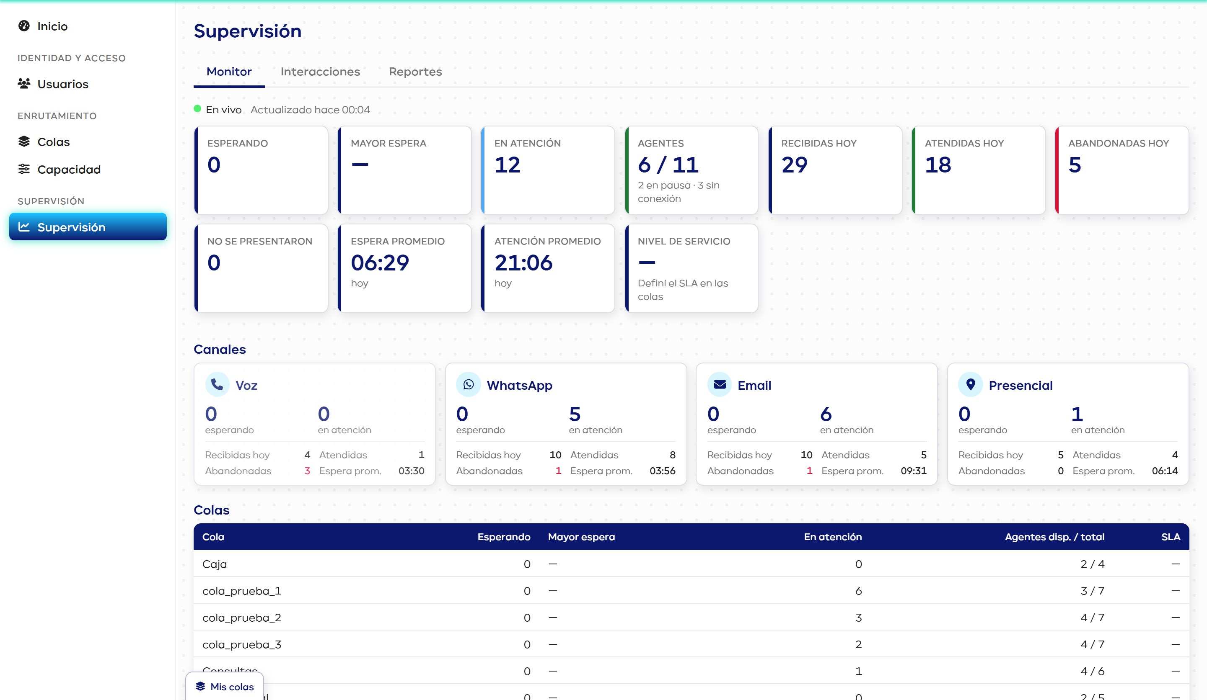1207x700 pixels.
Task: Click the Usuarios people icon
Action: click(24, 84)
